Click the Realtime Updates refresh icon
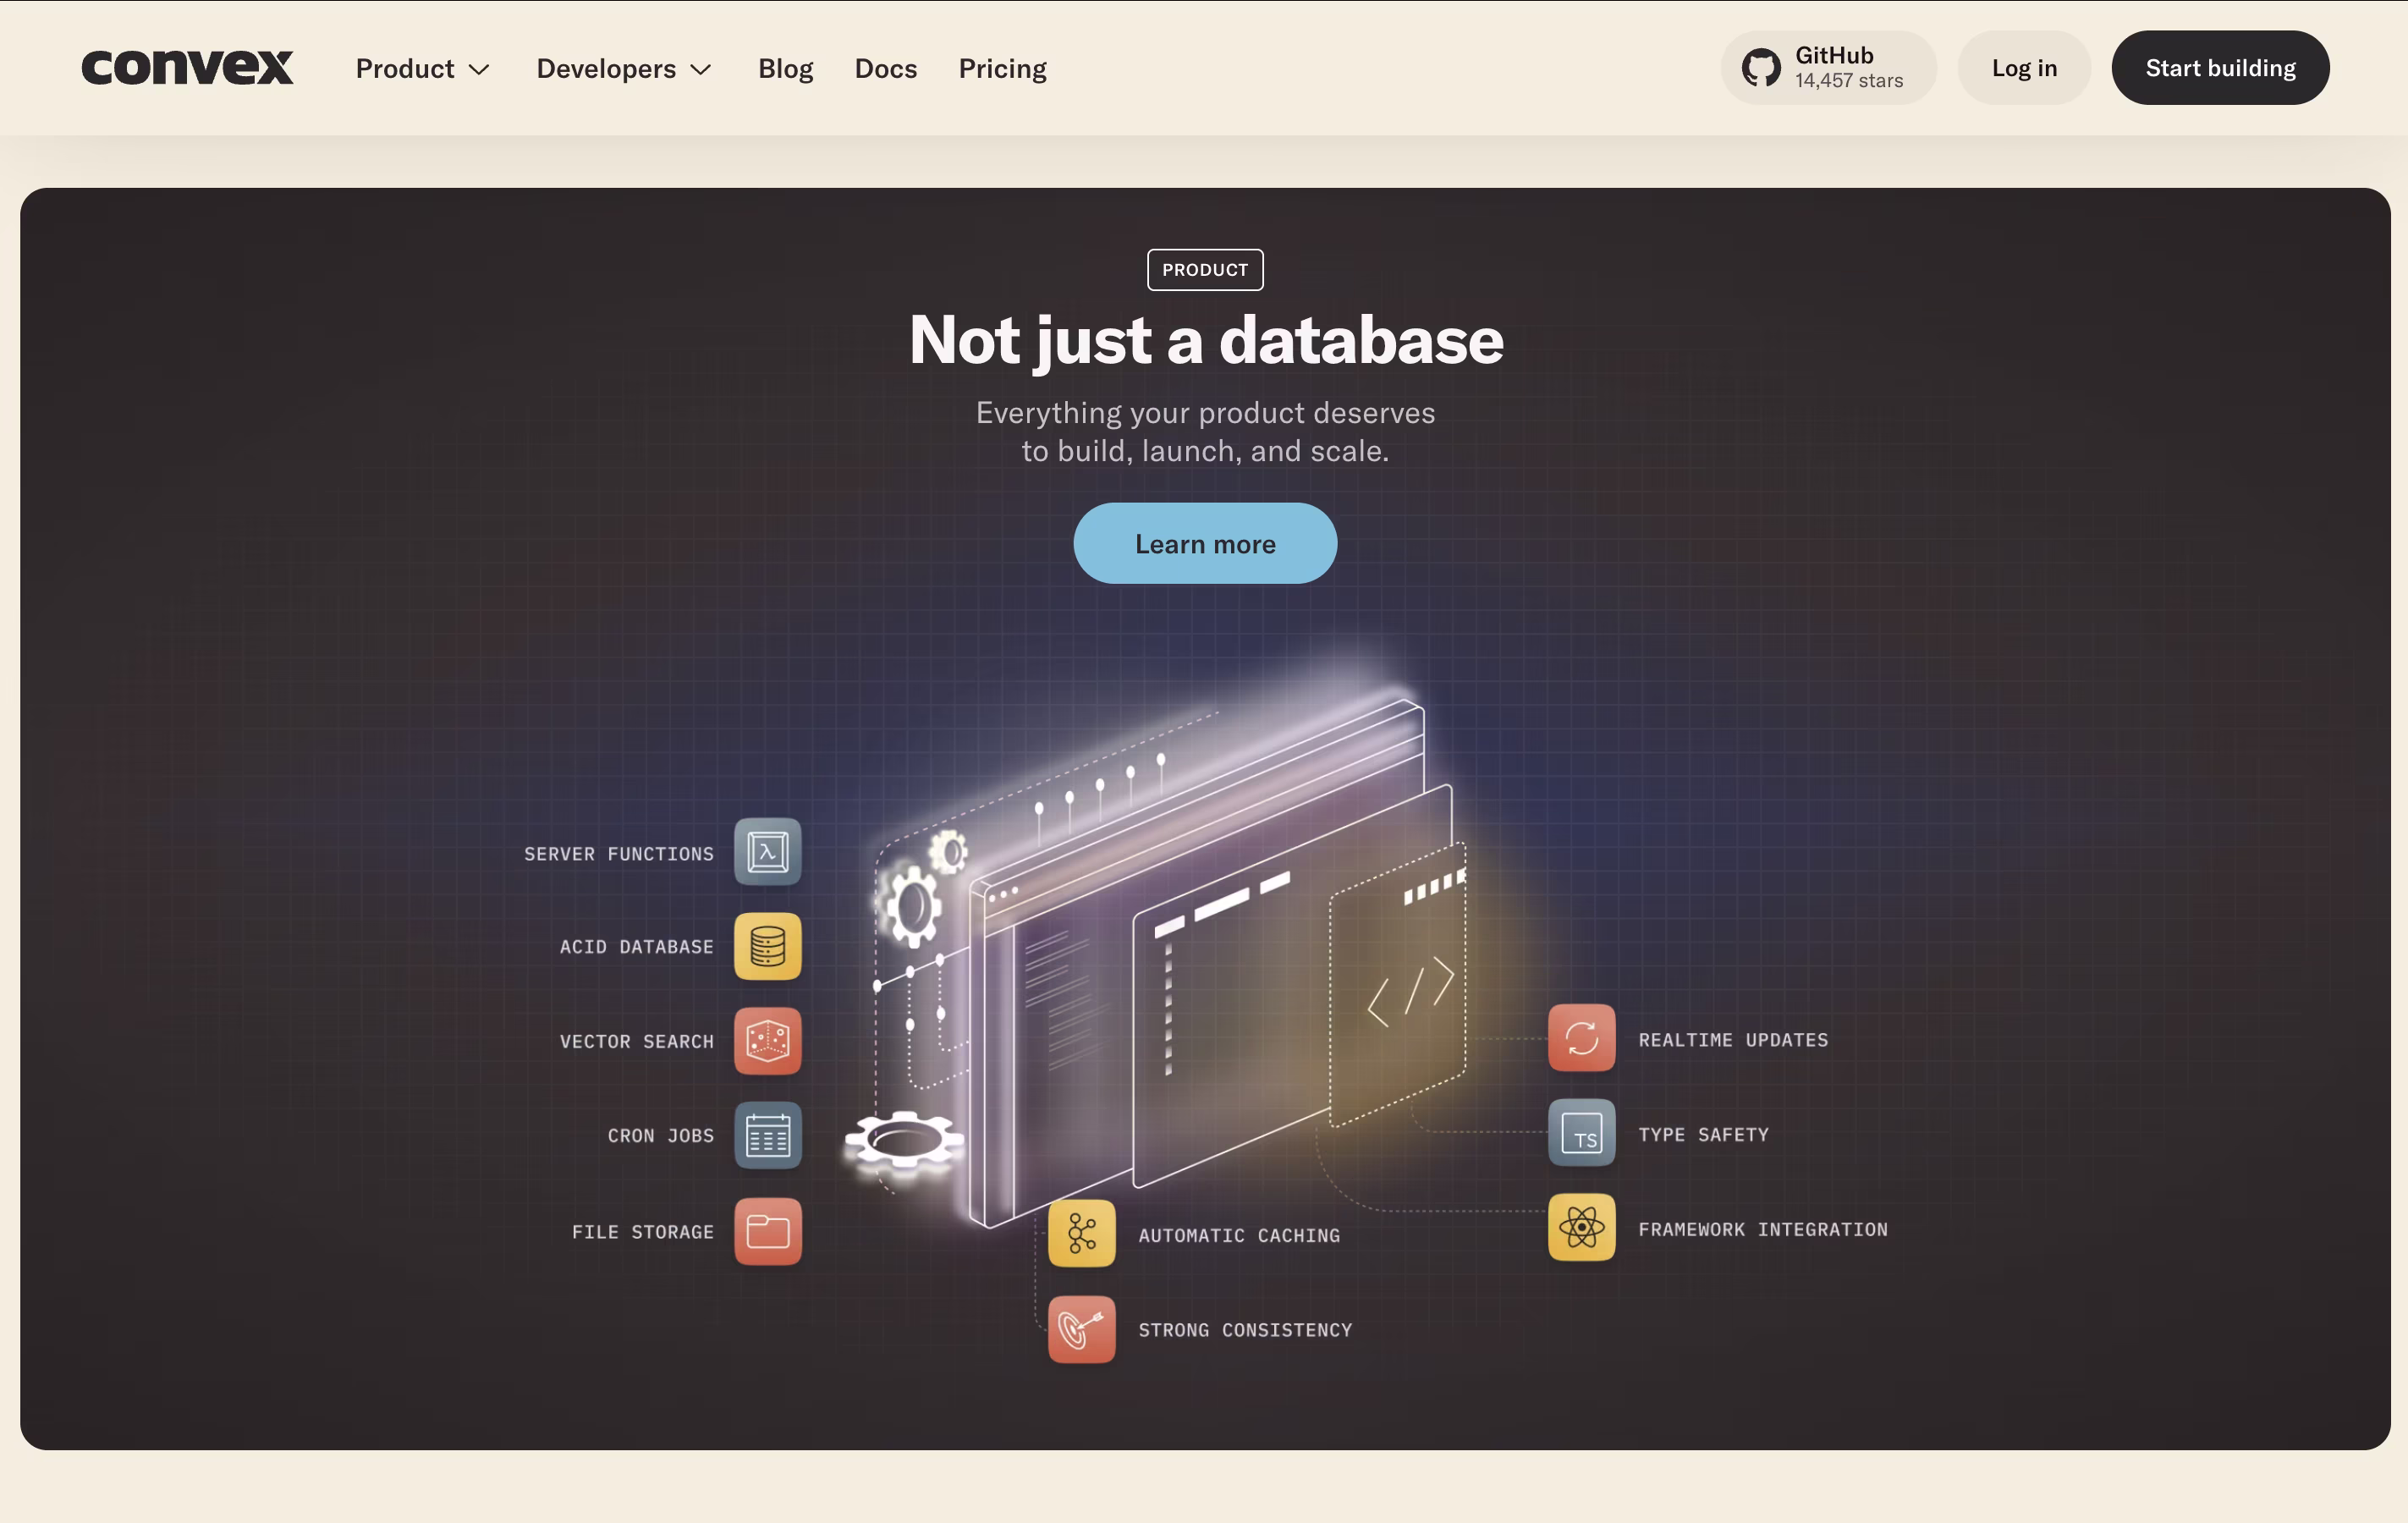Image resolution: width=2408 pixels, height=1523 pixels. (1581, 1038)
